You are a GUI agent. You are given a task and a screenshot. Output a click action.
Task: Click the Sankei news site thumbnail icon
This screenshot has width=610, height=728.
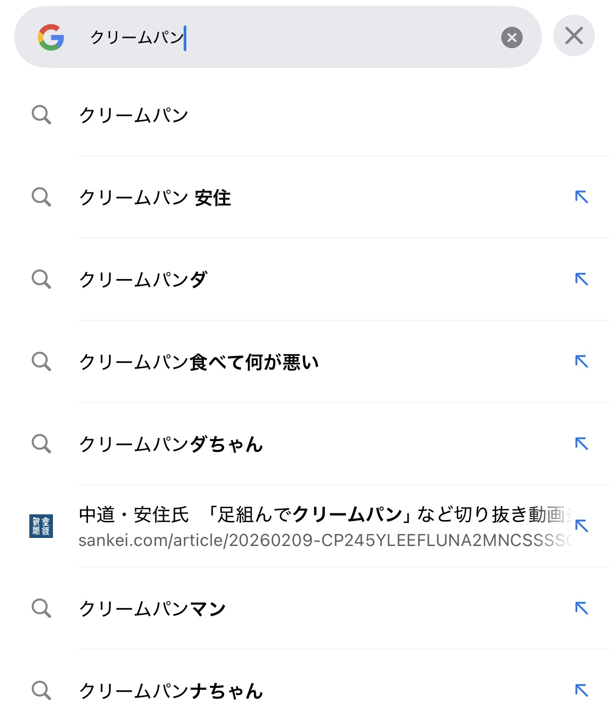click(41, 526)
